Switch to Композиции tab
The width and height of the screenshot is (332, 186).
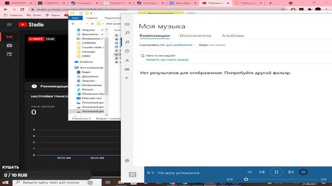click(x=155, y=36)
